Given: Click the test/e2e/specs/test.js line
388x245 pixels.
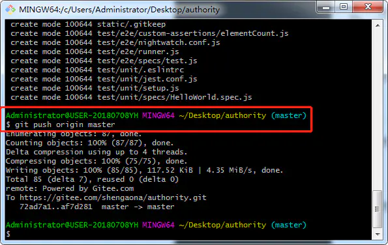Looking at the screenshot, I should [104, 61].
